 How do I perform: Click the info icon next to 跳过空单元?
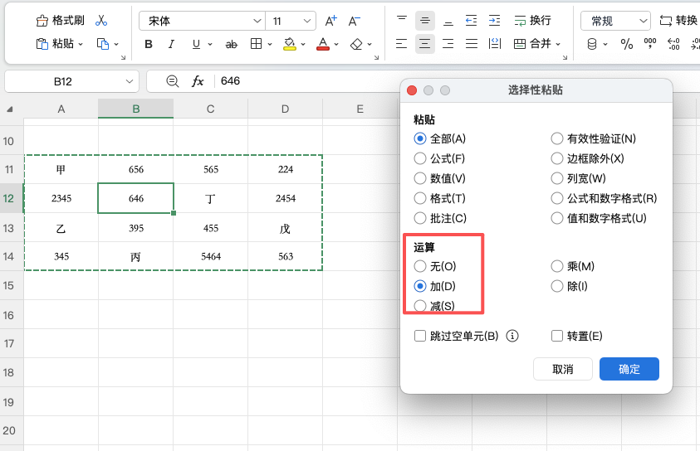tap(512, 336)
